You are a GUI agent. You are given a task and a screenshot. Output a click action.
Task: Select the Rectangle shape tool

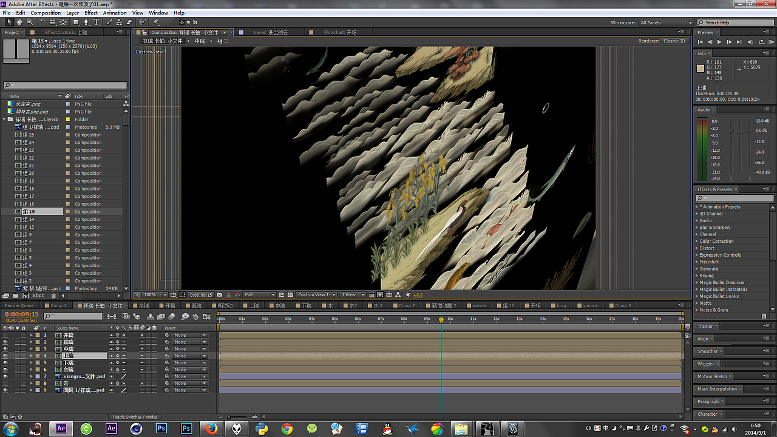click(x=76, y=22)
